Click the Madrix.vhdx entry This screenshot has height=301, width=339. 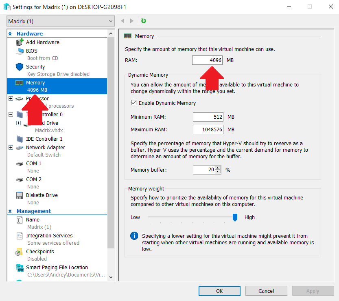pyautogui.click(x=49, y=130)
